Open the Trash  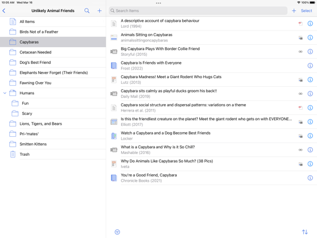coord(53,154)
